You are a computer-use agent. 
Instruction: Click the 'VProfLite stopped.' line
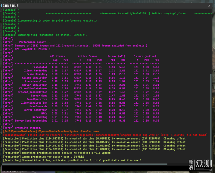coord(27,128)
